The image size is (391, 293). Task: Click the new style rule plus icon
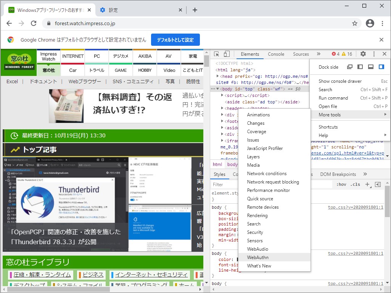(367, 184)
